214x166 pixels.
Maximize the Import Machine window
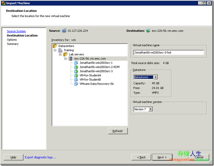coord(204,3)
